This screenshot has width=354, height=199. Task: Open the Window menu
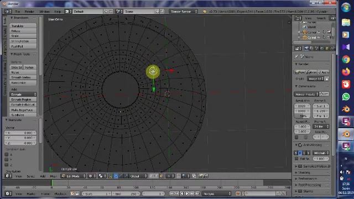[44, 12]
